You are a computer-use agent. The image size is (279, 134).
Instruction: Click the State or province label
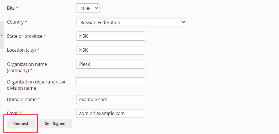pos(25,36)
